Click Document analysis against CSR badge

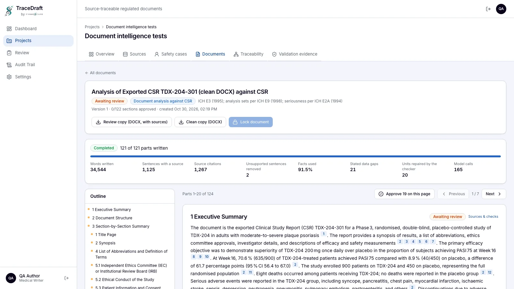point(163,101)
